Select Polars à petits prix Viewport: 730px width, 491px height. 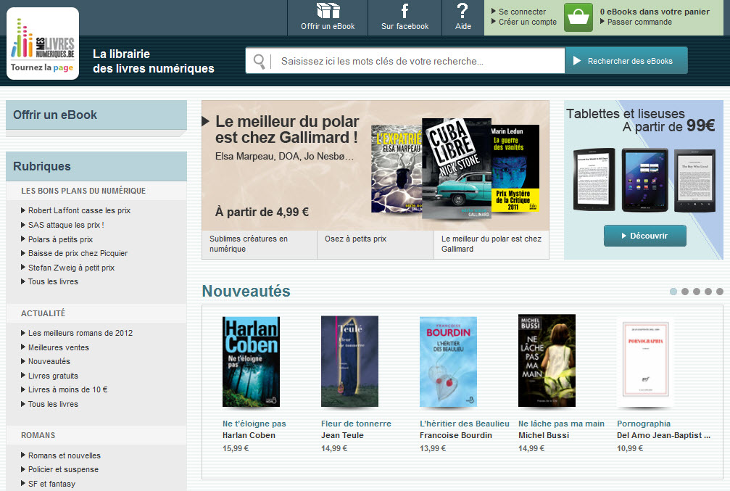coord(60,239)
